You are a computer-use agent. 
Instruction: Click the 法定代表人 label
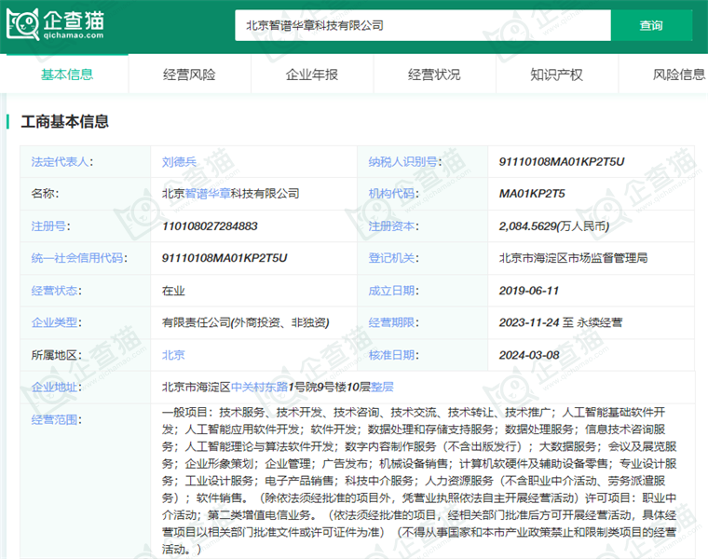(61, 162)
